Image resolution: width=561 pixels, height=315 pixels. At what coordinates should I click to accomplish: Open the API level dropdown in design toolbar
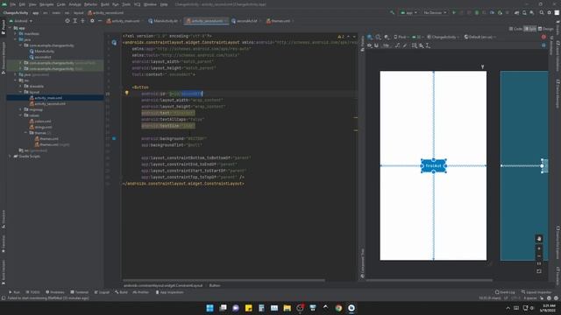point(417,37)
